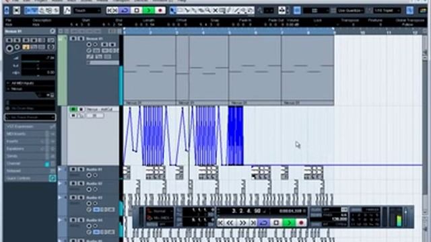Expand the Audio 03 track triangle
The width and height of the screenshot is (431, 242).
60,198
